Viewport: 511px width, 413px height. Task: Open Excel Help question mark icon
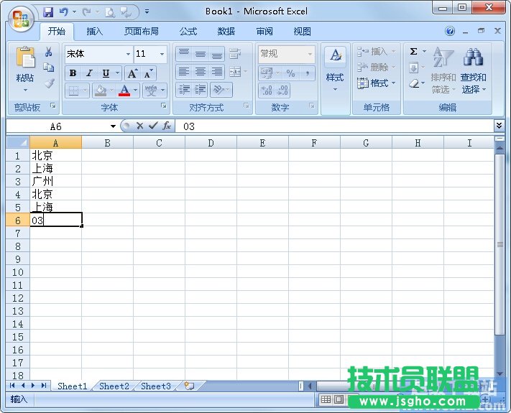coord(450,32)
